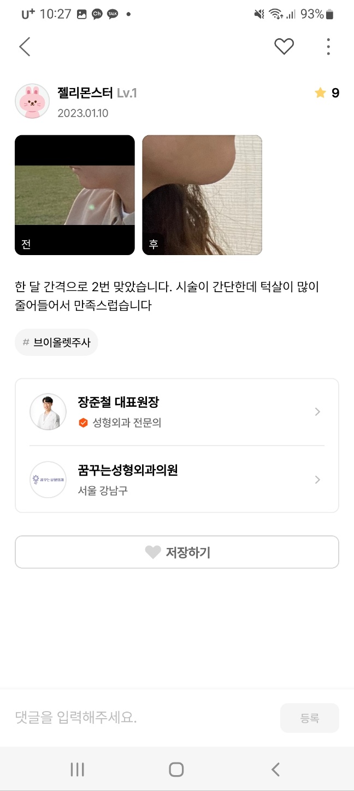Open doctor 장준철 대표원장 profile photo
The image size is (354, 791).
(x=48, y=412)
